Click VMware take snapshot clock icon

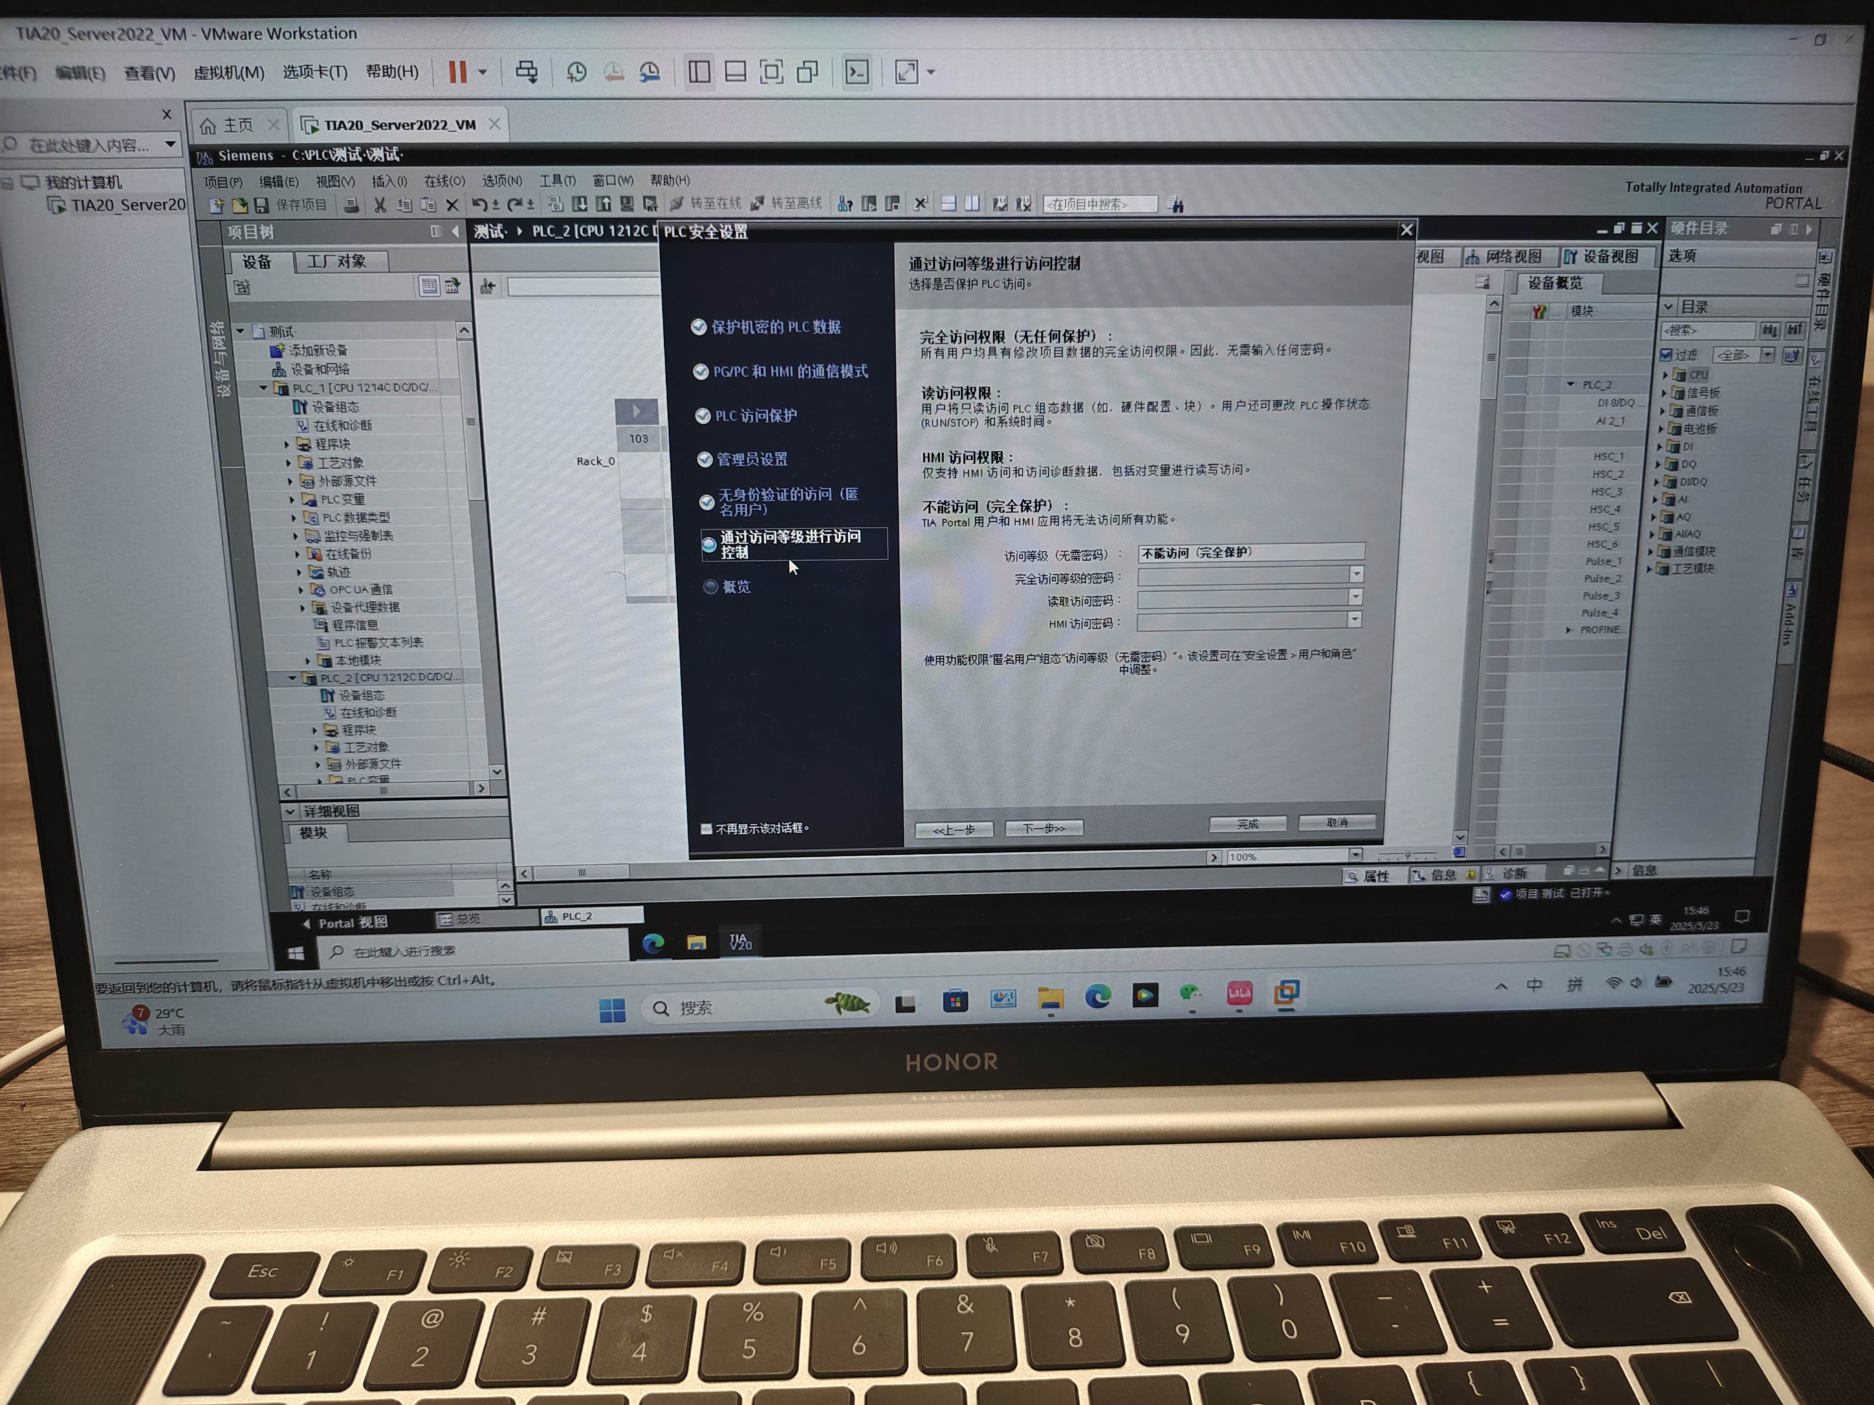(576, 72)
